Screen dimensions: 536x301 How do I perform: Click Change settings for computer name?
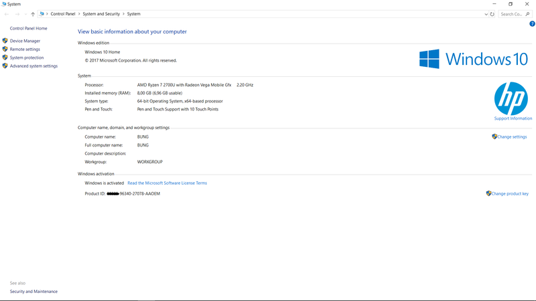coord(511,136)
